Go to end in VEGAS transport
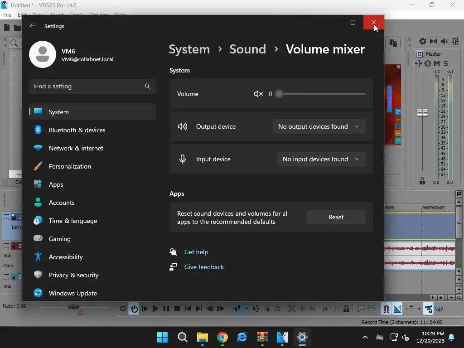The height and width of the screenshot is (348, 464). (x=199, y=309)
